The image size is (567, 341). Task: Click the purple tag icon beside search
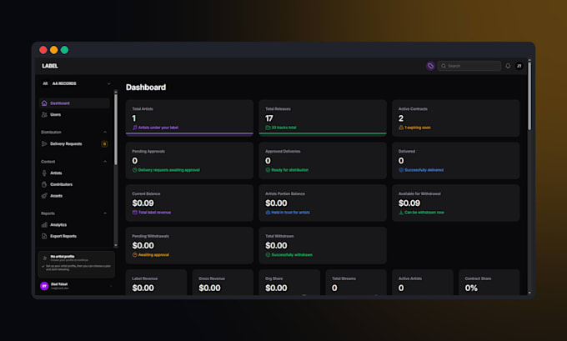[430, 66]
